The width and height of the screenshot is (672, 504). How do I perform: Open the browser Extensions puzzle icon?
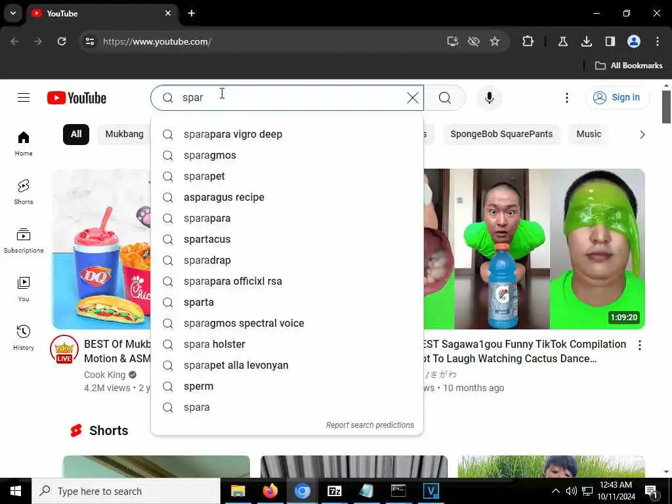[x=528, y=41]
